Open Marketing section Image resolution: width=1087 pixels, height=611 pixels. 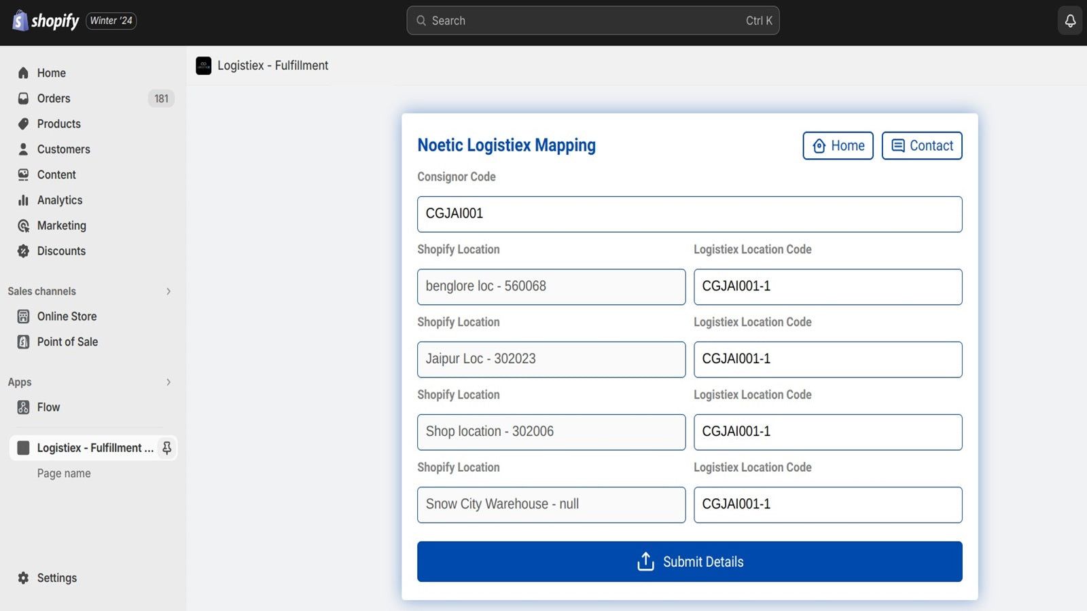click(x=94, y=225)
